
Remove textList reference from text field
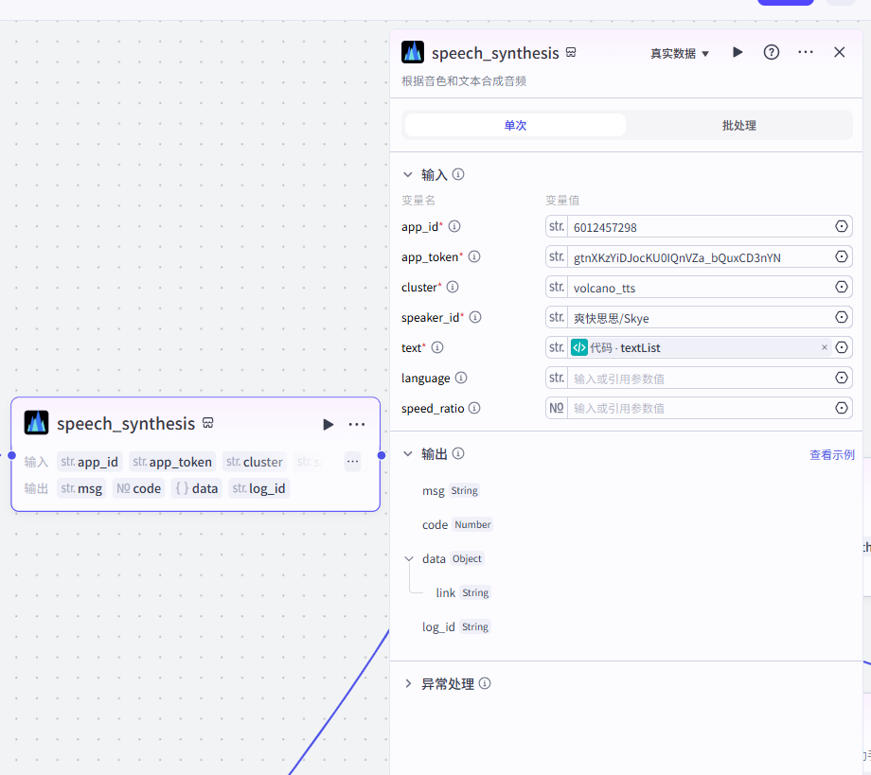point(824,347)
